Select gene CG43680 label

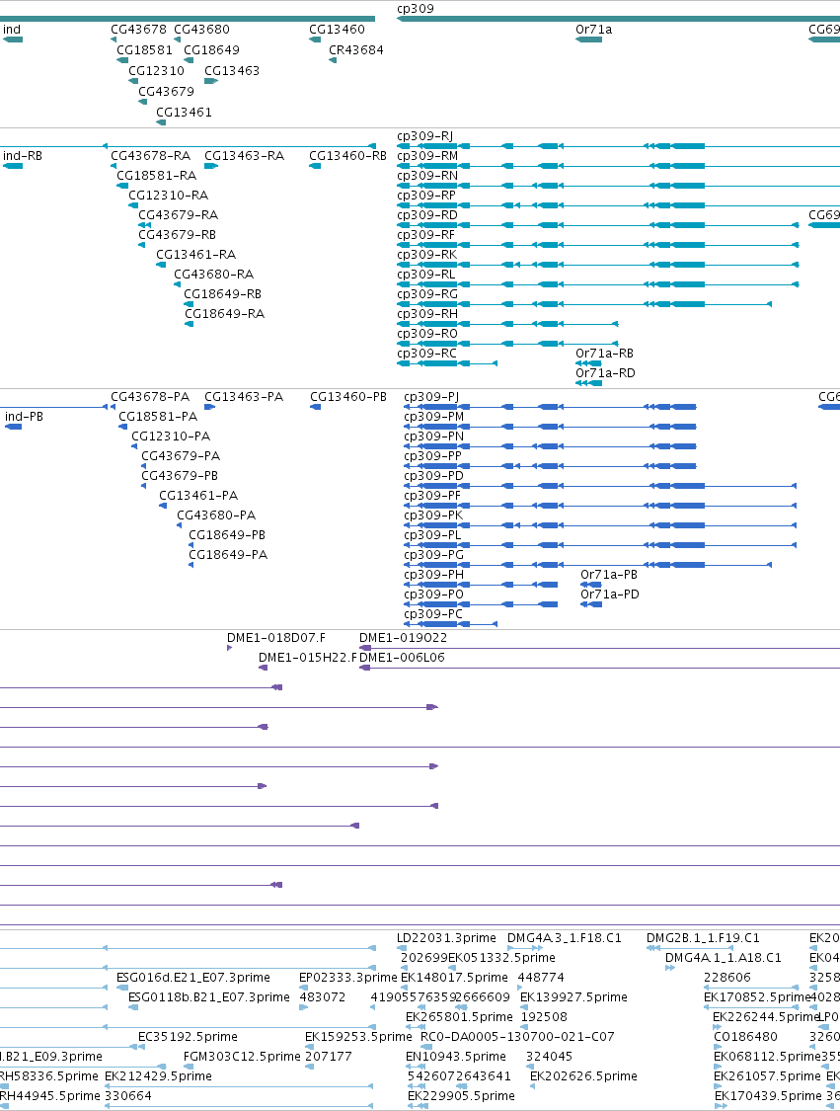click(201, 29)
